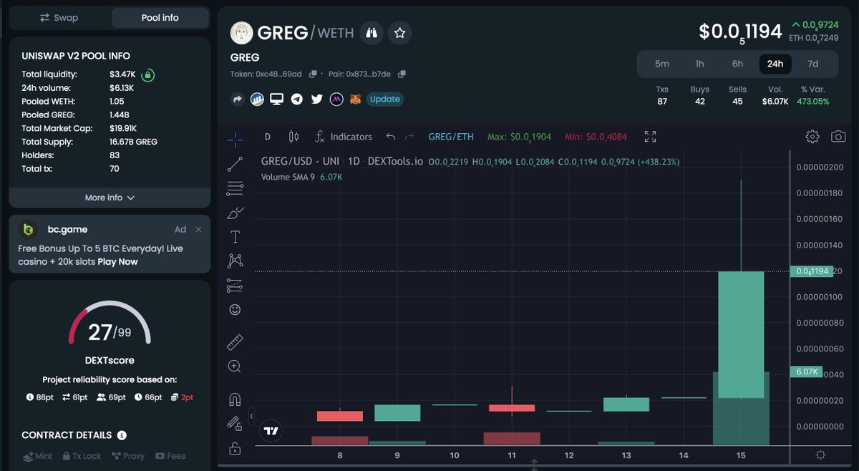Screen dimensions: 859x471
Task: Toggle stay in drawing mode
Action: 235,424
